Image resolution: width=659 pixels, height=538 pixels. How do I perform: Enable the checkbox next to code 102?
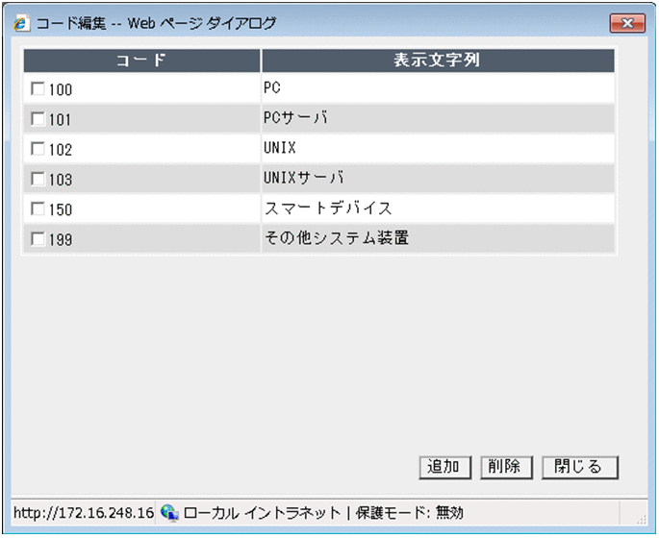tap(38, 149)
